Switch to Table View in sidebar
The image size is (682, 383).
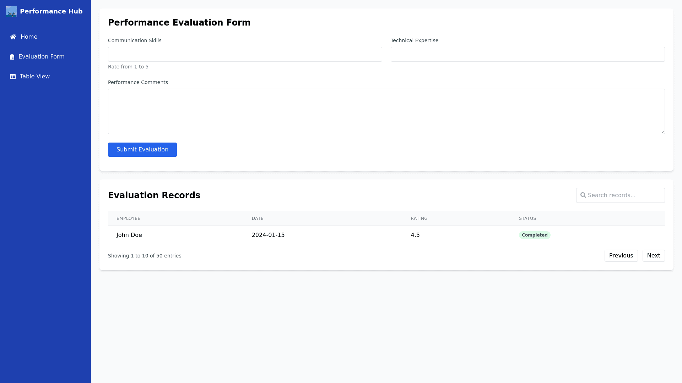(x=34, y=77)
